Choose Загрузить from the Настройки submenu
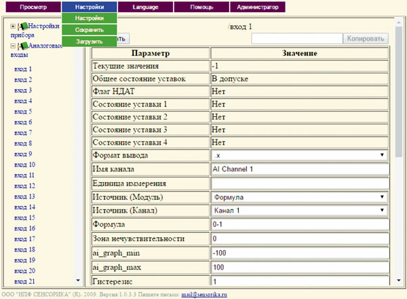 click(90, 41)
